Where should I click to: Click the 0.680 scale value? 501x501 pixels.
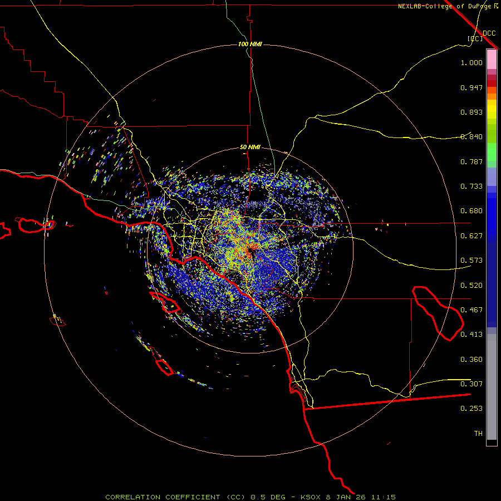point(471,211)
